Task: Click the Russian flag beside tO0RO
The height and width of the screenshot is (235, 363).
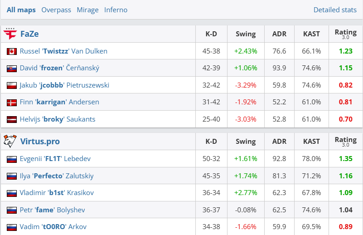Action: pos(12,227)
